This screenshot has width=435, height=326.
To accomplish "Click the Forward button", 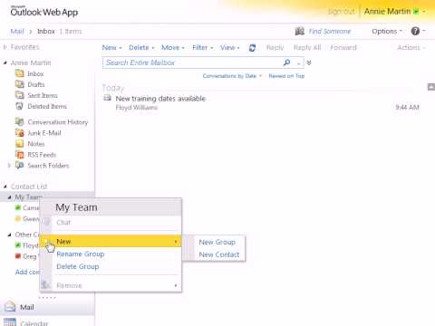I will pos(343,48).
